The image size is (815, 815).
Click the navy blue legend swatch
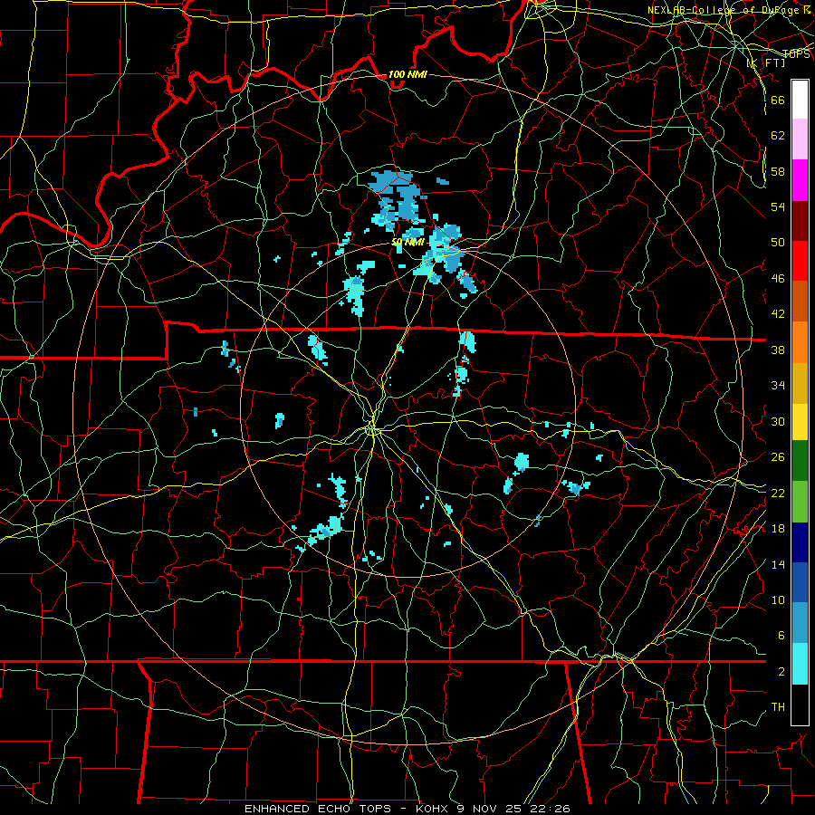(800, 542)
